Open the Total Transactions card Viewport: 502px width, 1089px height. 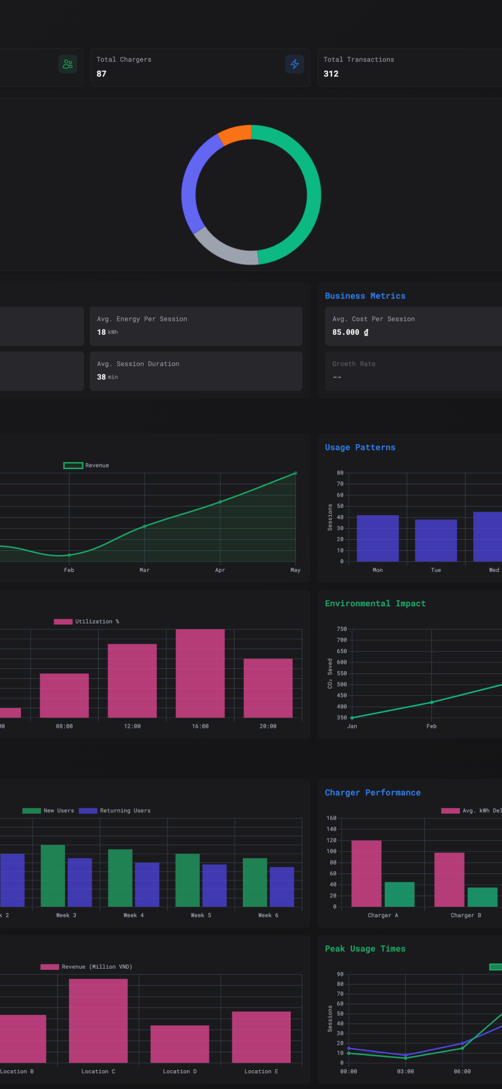pos(409,67)
